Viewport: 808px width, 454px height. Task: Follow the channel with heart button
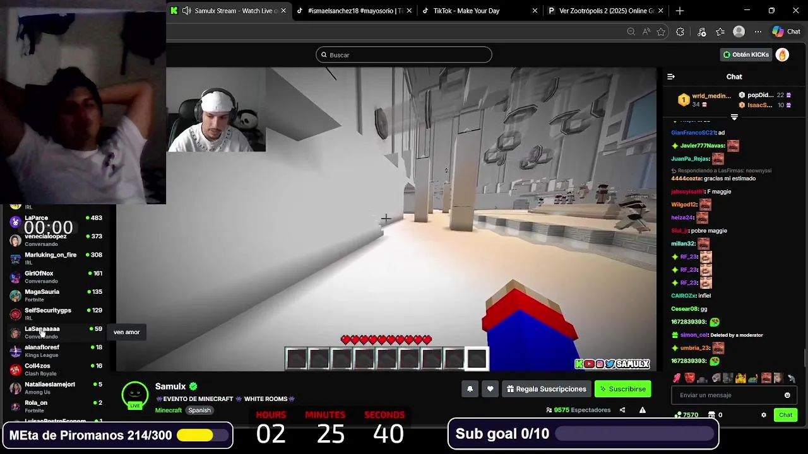[490, 389]
